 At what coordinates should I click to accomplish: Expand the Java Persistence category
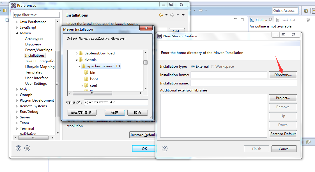tap(17, 22)
